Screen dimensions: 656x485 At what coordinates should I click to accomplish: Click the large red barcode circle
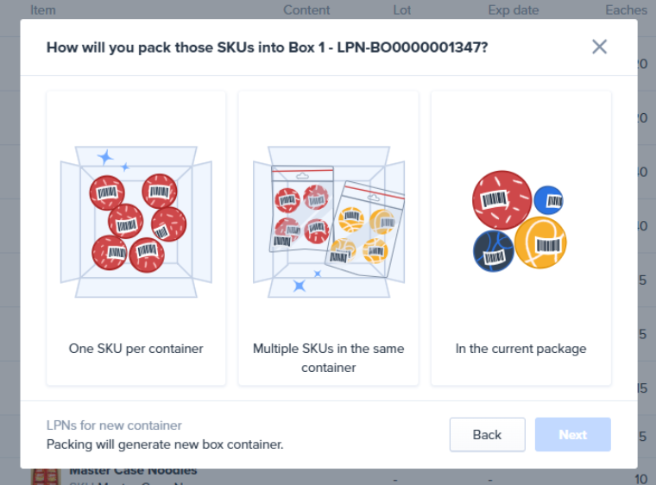(501, 199)
